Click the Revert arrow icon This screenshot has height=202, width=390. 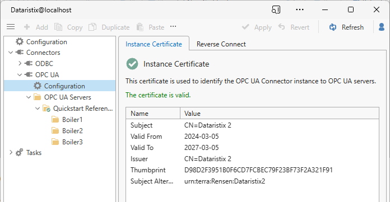[281, 27]
